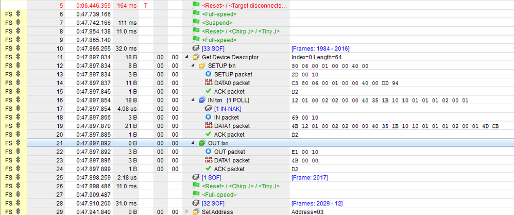Image resolution: width=514 pixels, height=215 pixels.
Task: Click the green checkmark in index 20 ACK packet row
Action: (208, 134)
